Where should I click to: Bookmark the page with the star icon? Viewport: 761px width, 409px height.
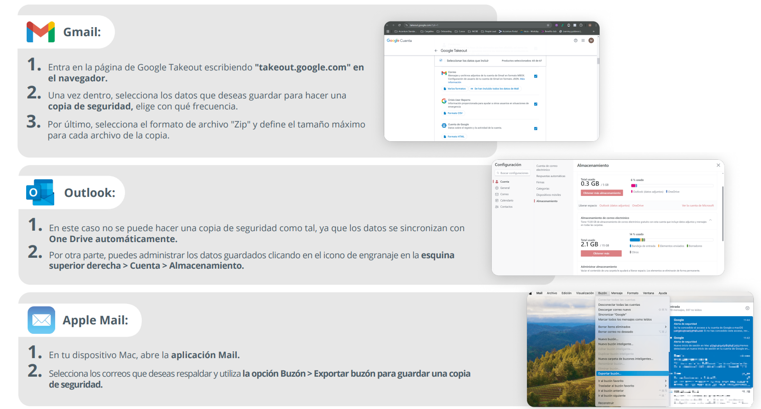pyautogui.click(x=548, y=25)
